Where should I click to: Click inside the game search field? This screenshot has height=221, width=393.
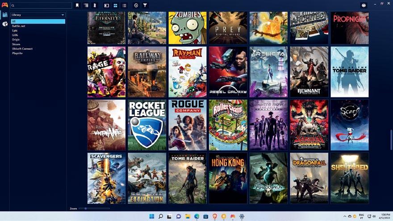point(41,5)
